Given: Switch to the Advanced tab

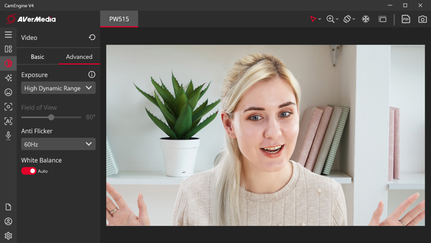Looking at the screenshot, I should [79, 57].
